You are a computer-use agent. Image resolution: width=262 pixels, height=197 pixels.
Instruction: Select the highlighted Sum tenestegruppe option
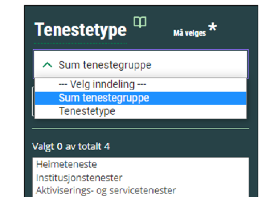coord(141,98)
